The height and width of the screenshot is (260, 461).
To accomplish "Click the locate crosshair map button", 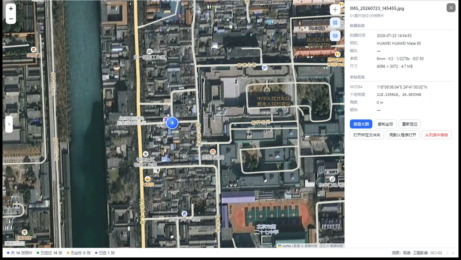I will [x=335, y=10].
